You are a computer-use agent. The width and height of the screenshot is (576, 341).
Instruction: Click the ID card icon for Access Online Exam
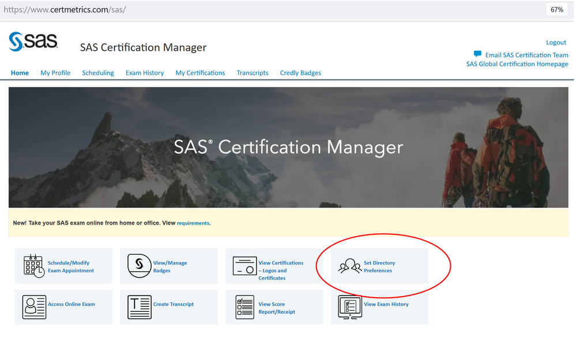tap(34, 307)
